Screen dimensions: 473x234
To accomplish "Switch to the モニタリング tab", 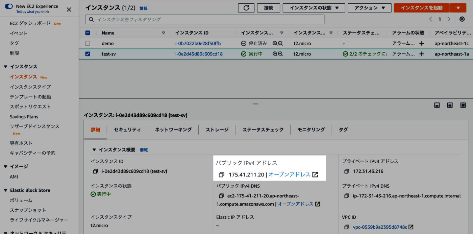I will click(x=311, y=130).
